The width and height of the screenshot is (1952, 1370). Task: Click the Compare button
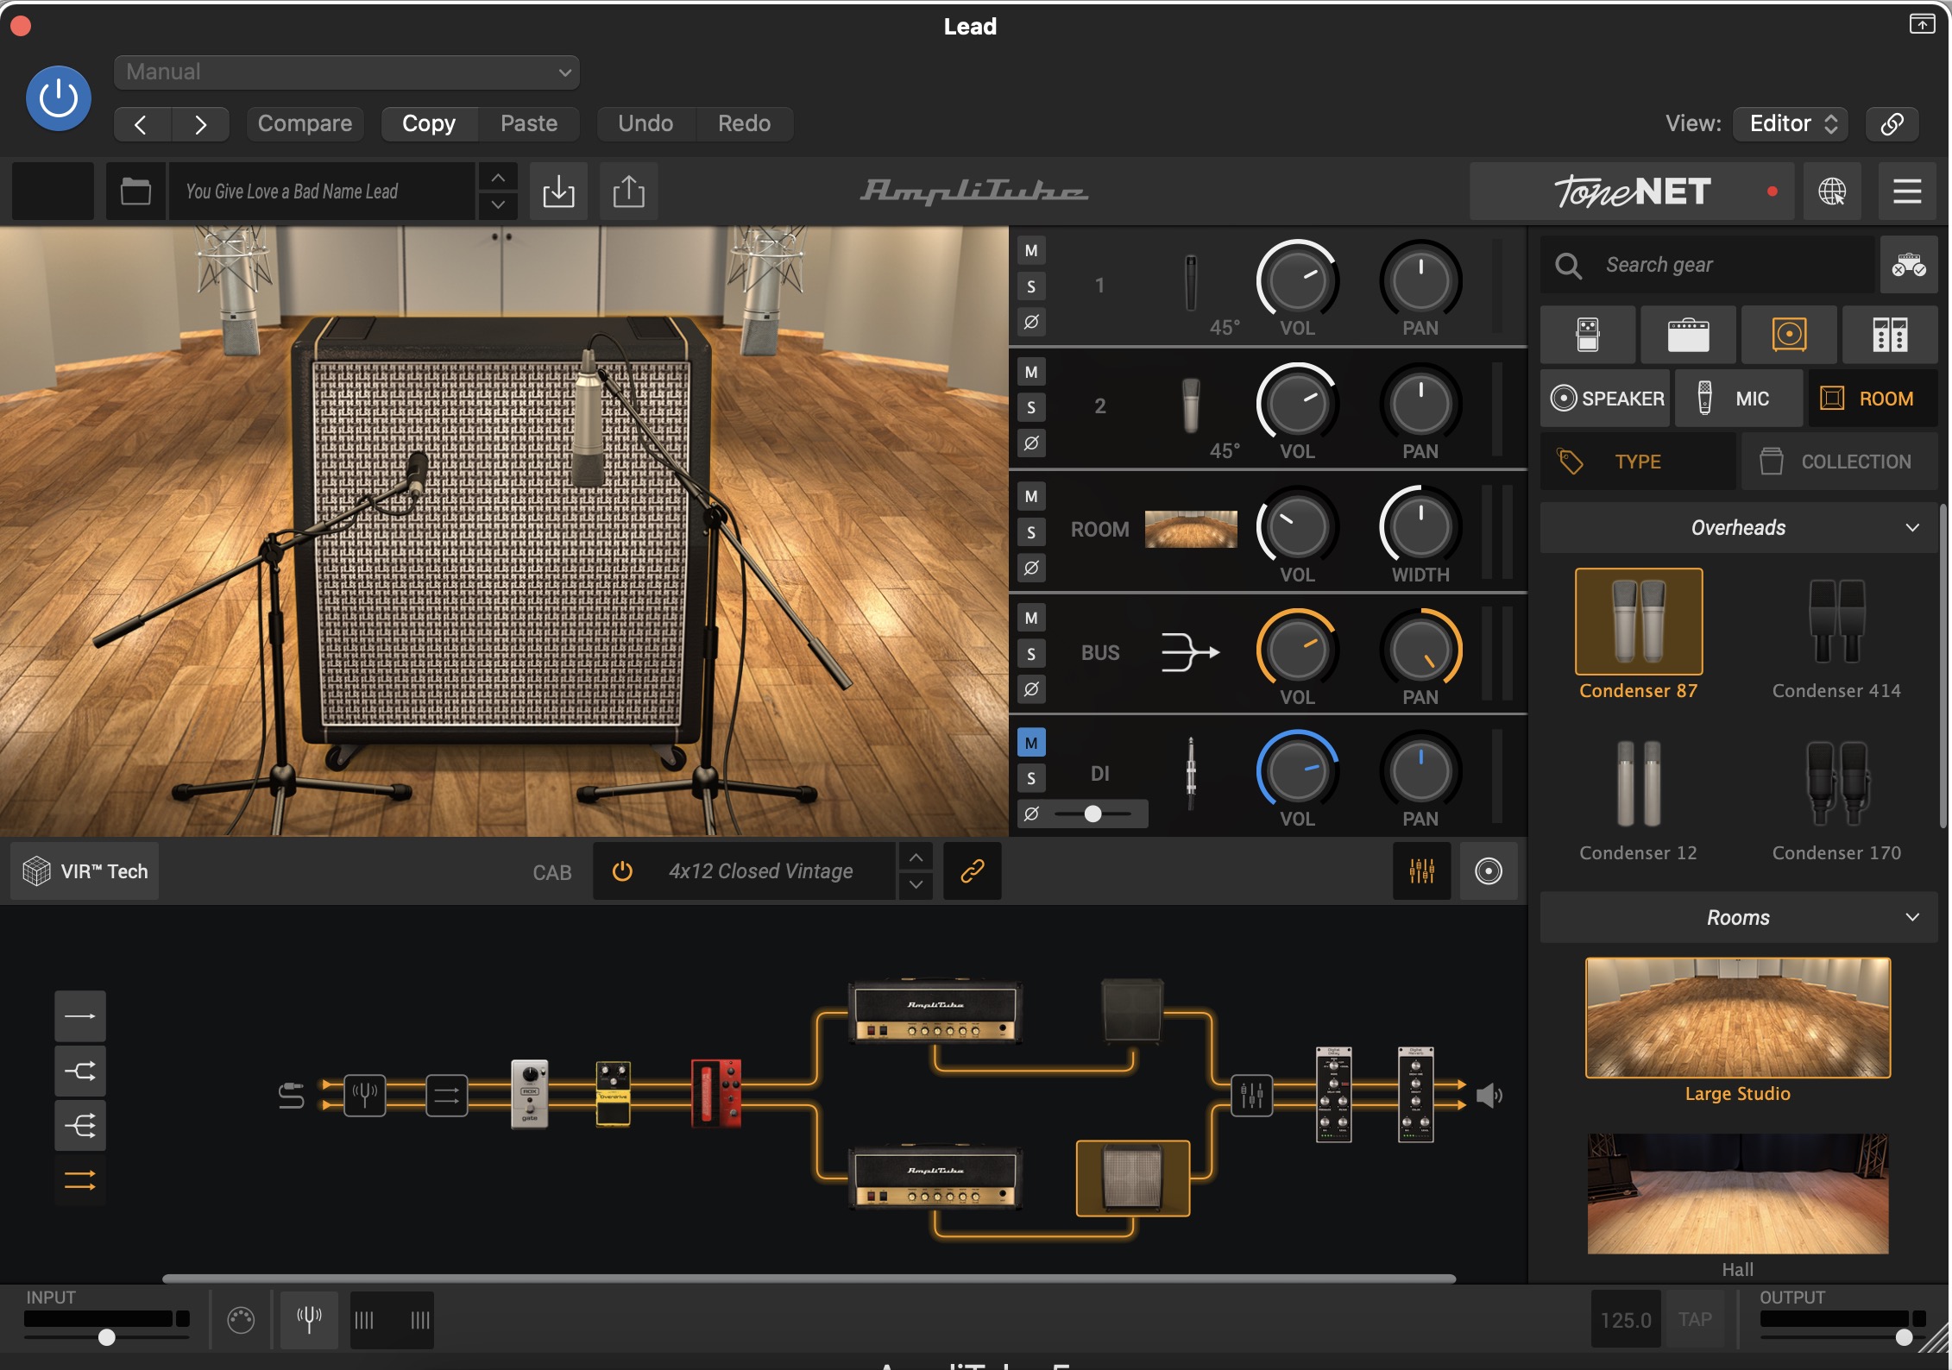[x=305, y=124]
